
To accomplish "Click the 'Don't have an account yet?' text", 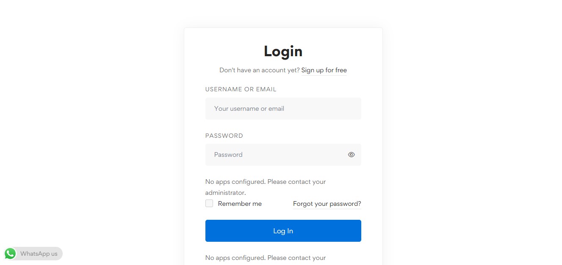I will [259, 70].
